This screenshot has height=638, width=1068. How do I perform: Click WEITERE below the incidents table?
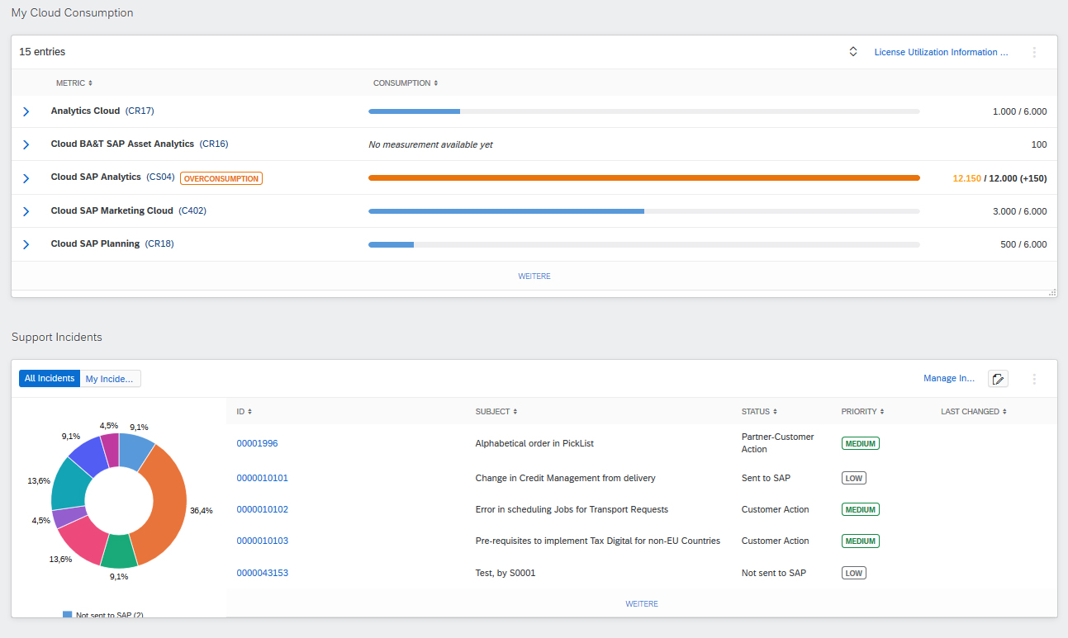[642, 604]
